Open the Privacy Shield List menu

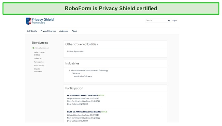[48, 31]
